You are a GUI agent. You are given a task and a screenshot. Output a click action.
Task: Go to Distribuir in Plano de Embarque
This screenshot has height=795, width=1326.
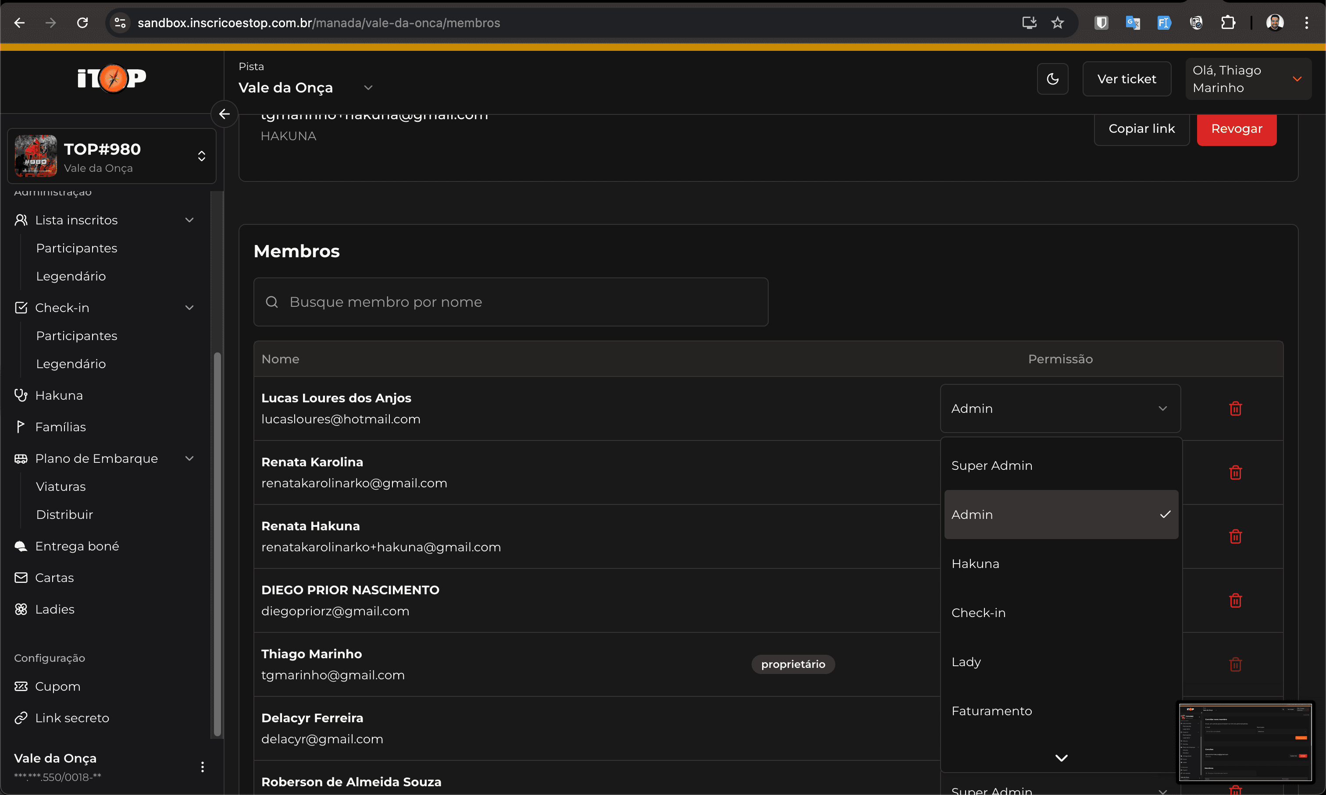click(x=64, y=514)
